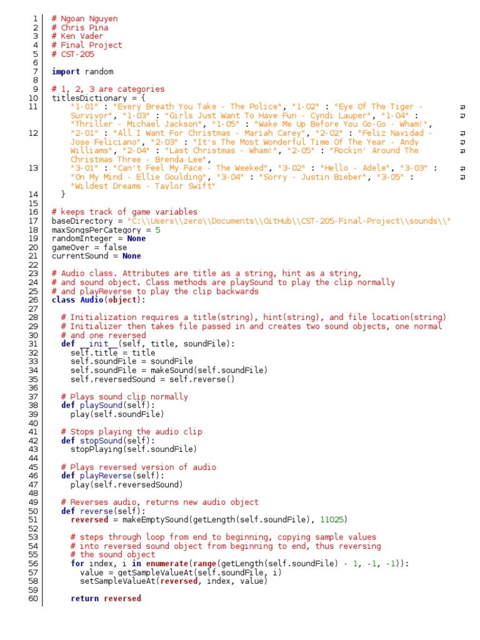Image resolution: width=480 pixels, height=640 pixels.
Task: Click "# the sound object" comment
Action: (112, 555)
